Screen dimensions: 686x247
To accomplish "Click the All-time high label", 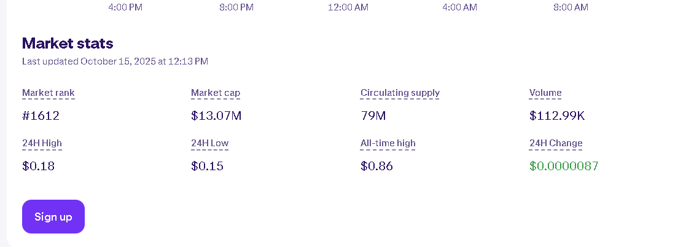I will (388, 144).
